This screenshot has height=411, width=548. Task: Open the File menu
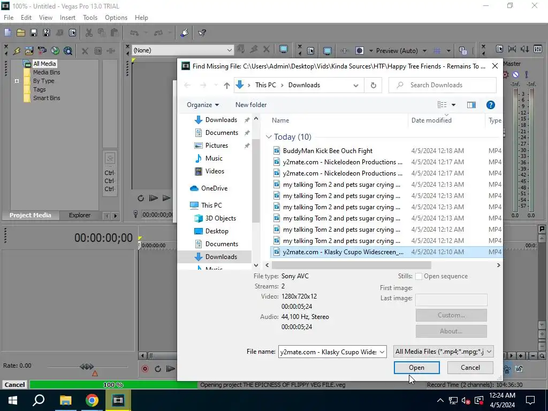point(9,18)
